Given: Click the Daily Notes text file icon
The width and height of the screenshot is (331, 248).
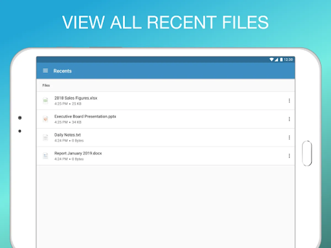Looking at the screenshot, I should tap(46, 138).
